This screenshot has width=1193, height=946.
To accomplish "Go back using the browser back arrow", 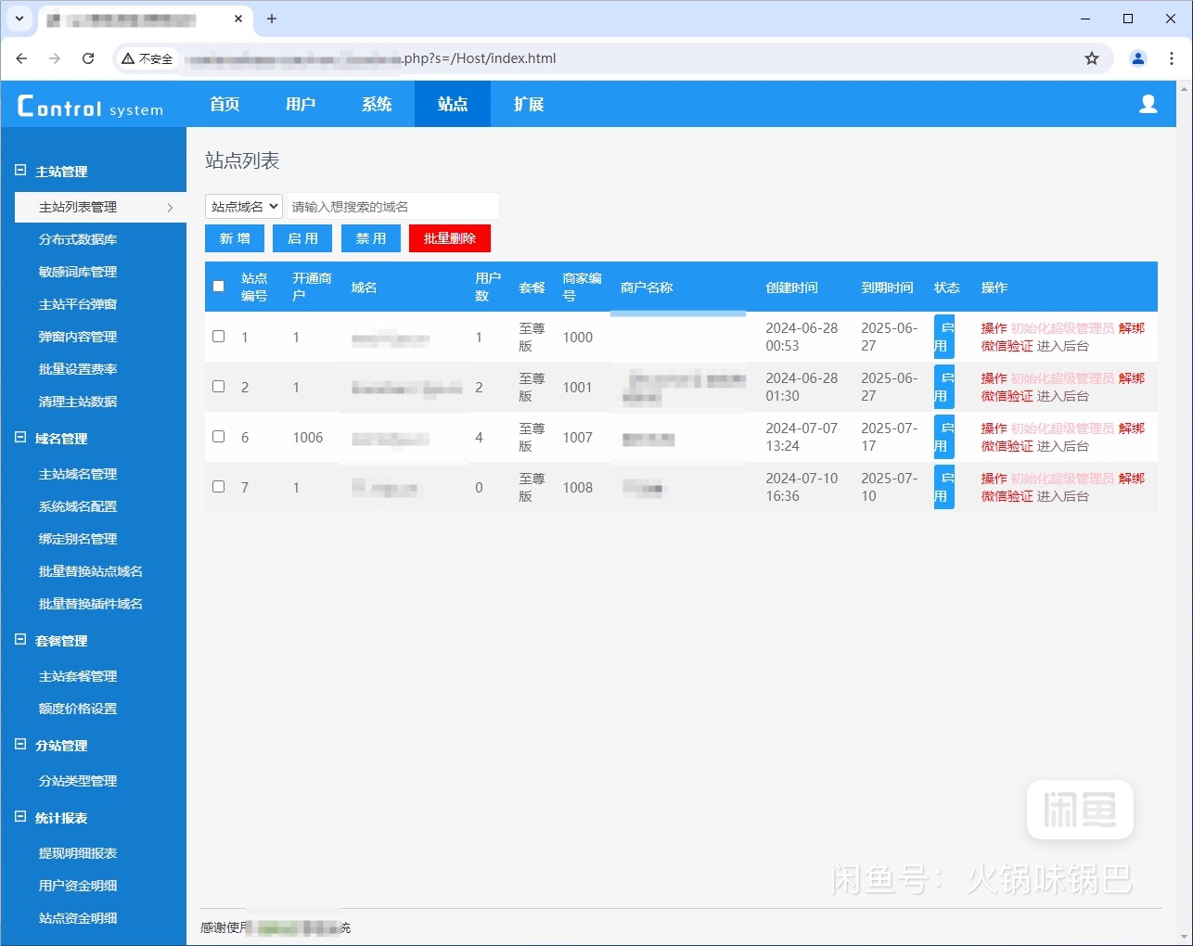I will (22, 58).
